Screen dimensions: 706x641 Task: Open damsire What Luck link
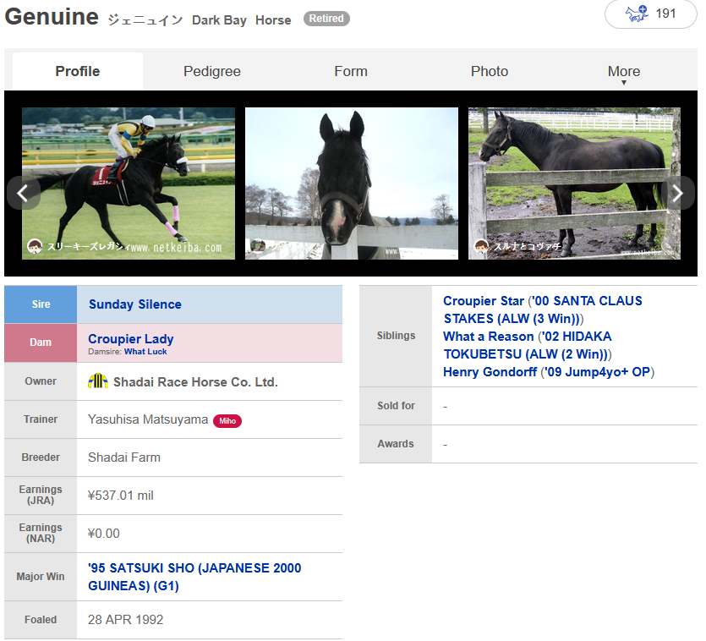click(145, 352)
